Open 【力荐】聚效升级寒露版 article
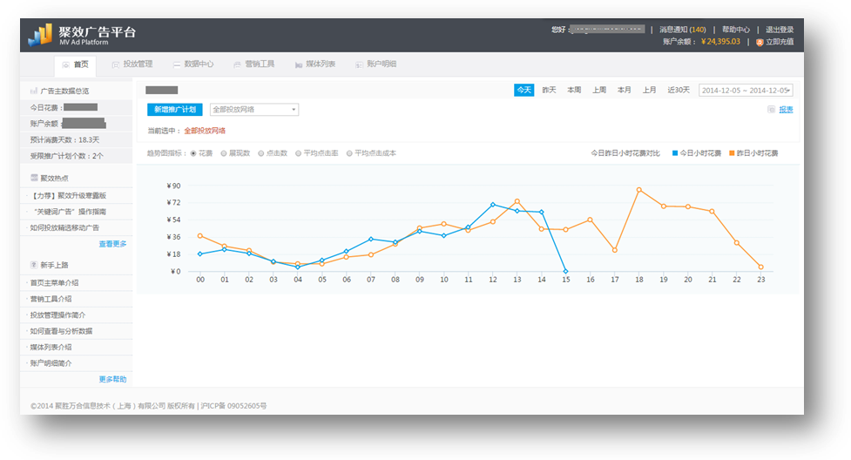The width and height of the screenshot is (851, 460). pos(69,195)
